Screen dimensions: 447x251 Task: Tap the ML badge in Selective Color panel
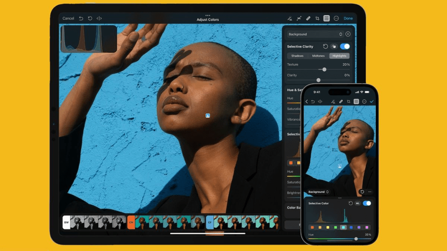tap(358, 203)
